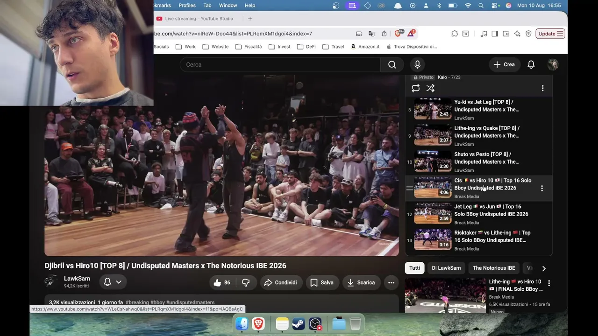Open the suggested Lithe-ing vs Hiro 10 thumbnail

[x=445, y=295]
